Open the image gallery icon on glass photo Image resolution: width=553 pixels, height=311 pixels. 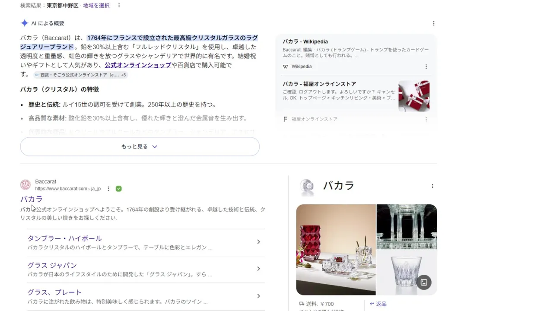click(424, 282)
